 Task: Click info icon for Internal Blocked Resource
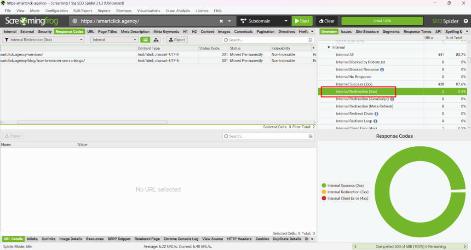[382, 70]
